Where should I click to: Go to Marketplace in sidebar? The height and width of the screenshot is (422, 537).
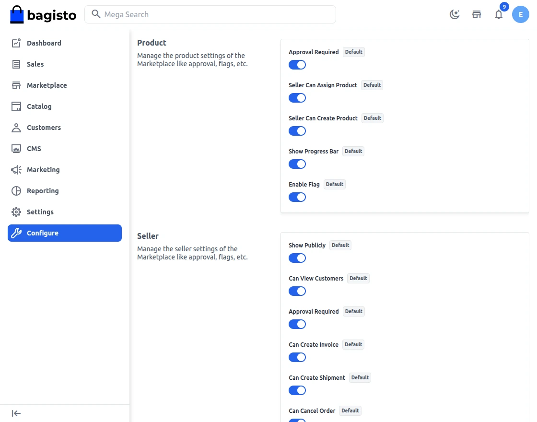click(x=47, y=85)
